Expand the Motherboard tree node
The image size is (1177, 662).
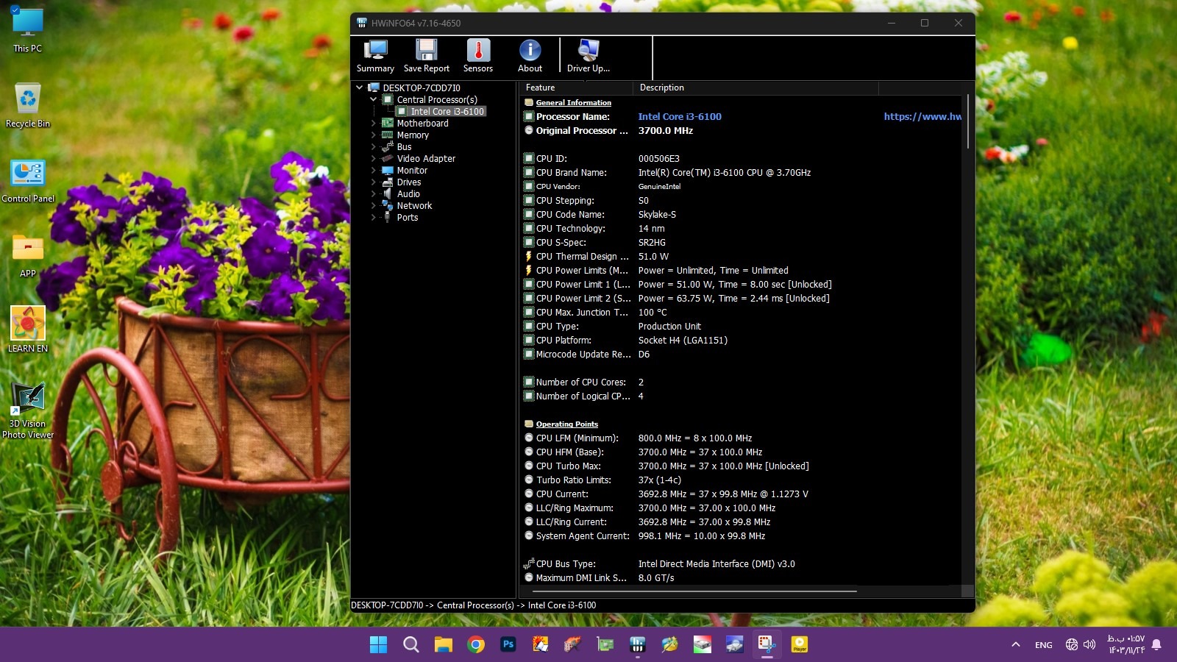pyautogui.click(x=374, y=124)
